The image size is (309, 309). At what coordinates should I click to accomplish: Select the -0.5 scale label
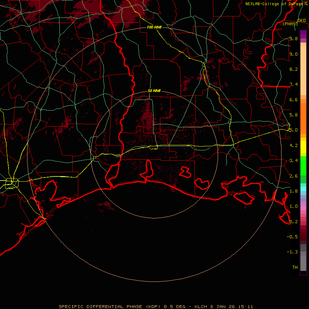(292, 237)
